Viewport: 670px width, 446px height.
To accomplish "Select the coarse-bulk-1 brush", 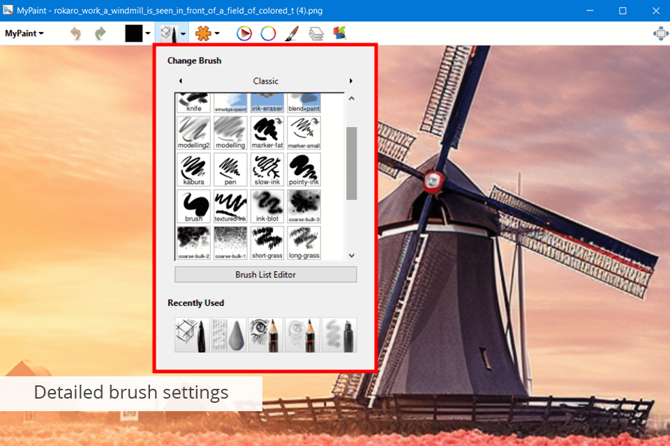I will point(230,243).
